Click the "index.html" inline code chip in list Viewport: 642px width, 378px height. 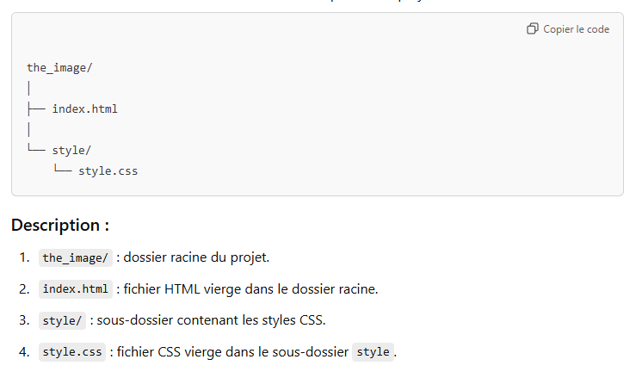pyautogui.click(x=76, y=288)
